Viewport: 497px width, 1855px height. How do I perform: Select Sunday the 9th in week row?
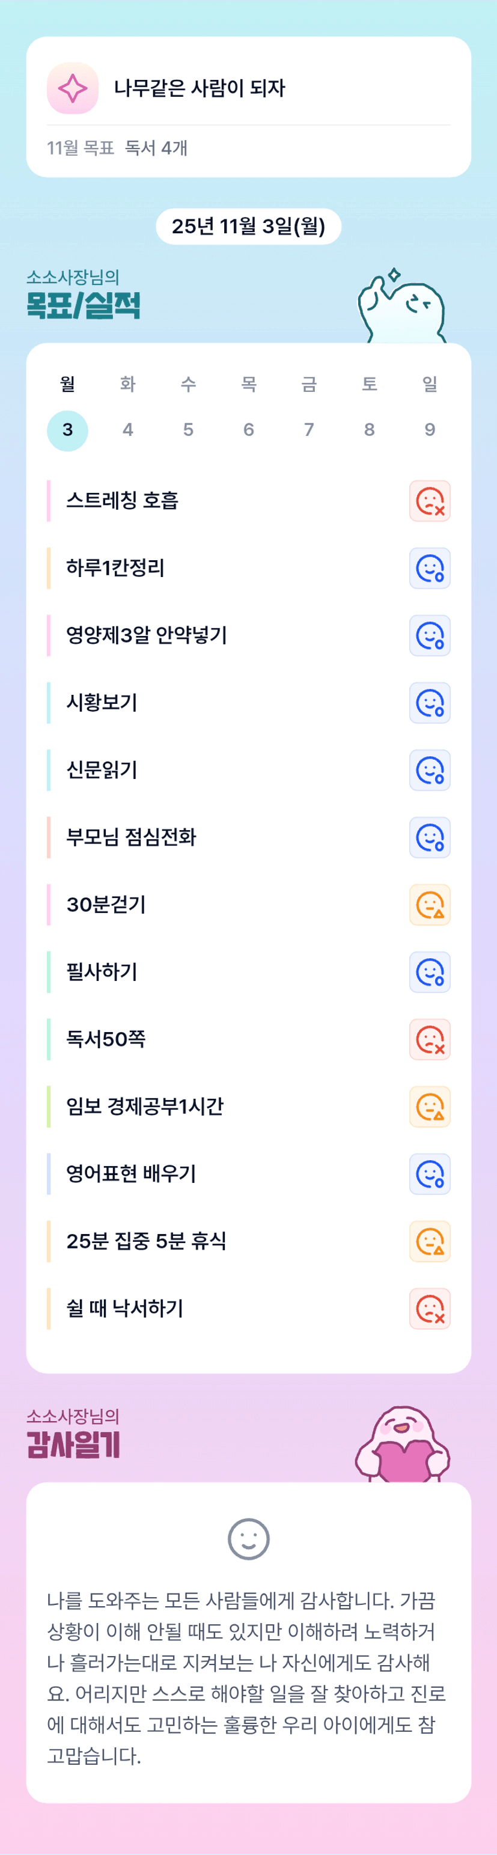[x=429, y=430]
